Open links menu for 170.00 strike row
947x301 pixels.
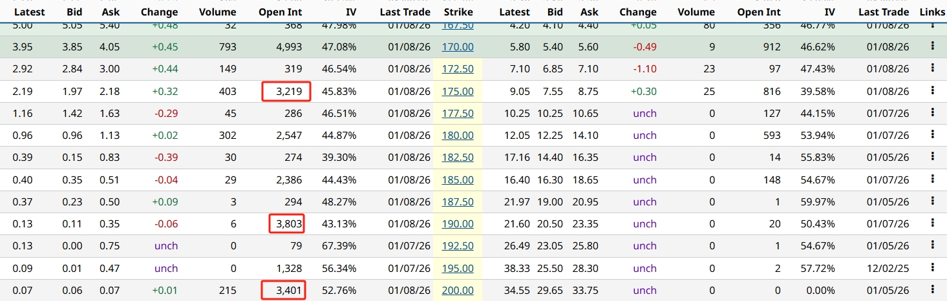point(932,47)
